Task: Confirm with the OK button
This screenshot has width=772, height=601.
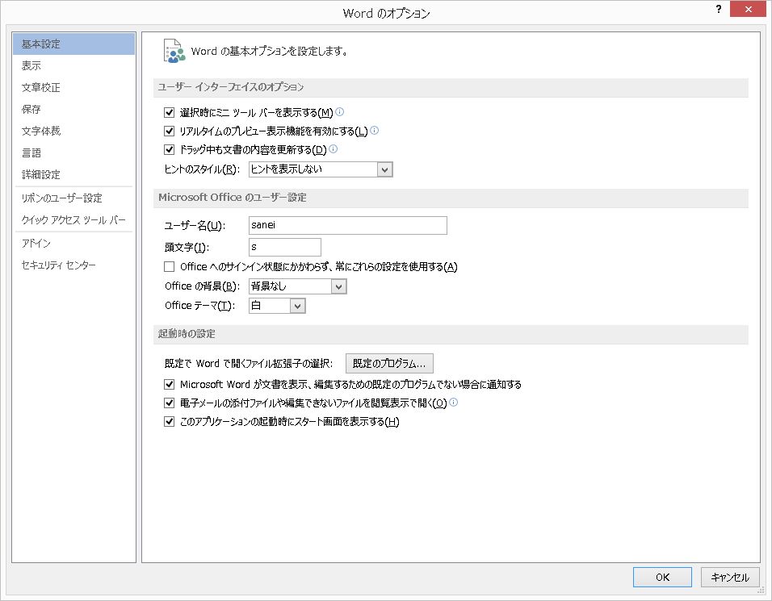Action: click(662, 577)
